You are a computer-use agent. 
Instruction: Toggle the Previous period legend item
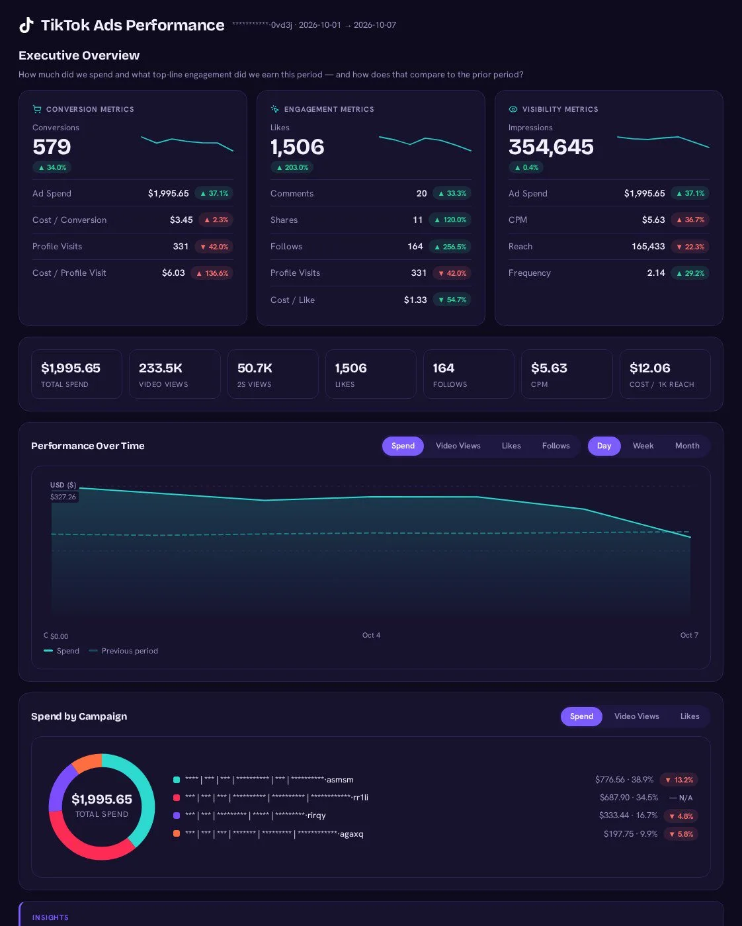[124, 651]
